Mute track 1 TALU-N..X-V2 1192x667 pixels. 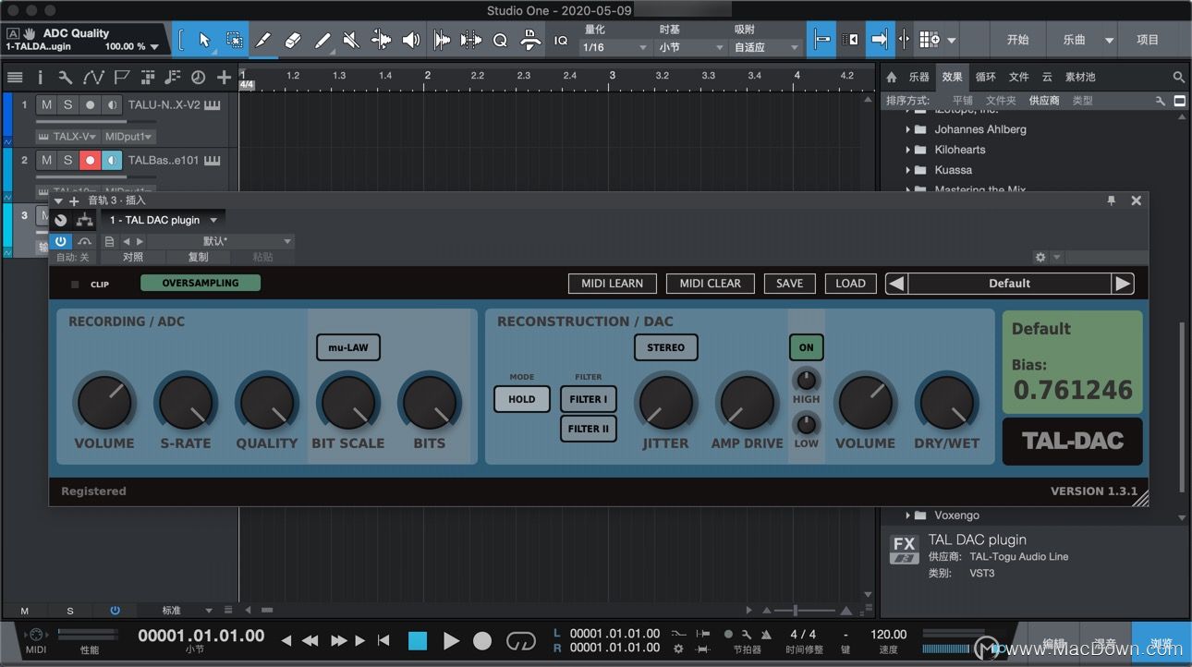coord(46,105)
